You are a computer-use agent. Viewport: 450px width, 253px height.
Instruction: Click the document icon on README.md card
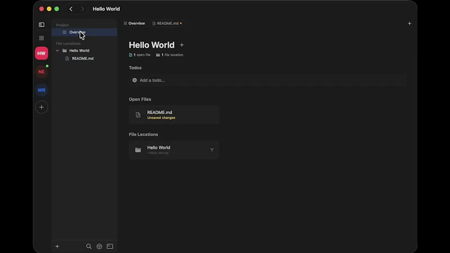click(x=138, y=115)
